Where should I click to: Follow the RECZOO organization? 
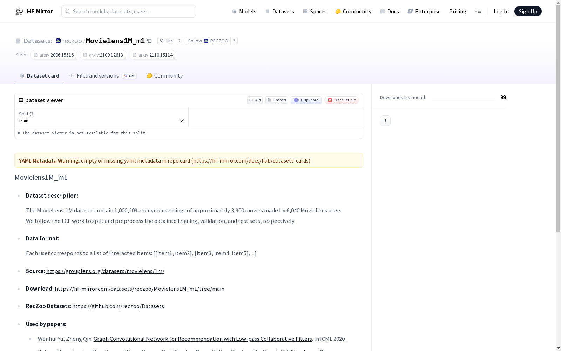point(208,41)
